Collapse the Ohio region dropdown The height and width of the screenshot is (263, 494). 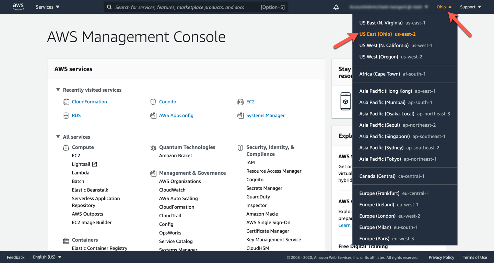[x=444, y=7]
